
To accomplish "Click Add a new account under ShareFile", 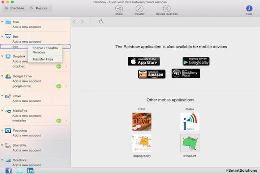I will (27, 150).
